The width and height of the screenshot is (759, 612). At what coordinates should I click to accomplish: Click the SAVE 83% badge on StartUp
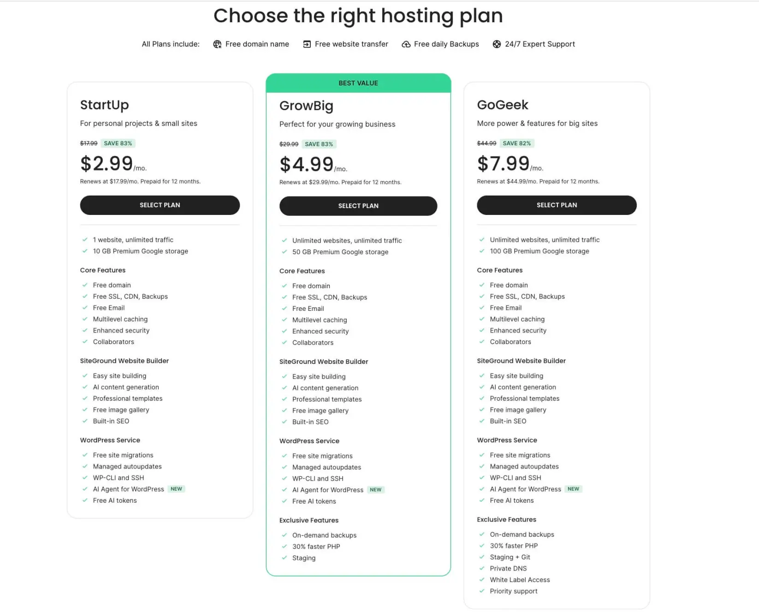(x=118, y=143)
